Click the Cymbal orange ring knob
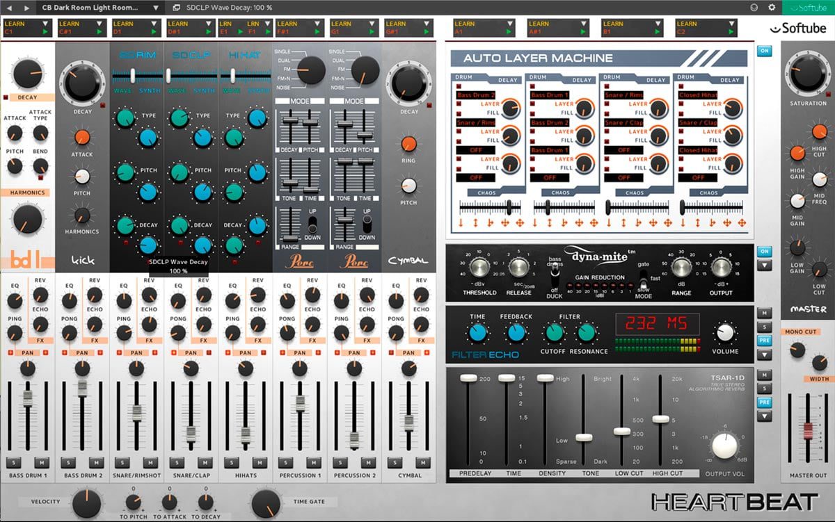Screen dimensions: 835x522 click(x=408, y=144)
